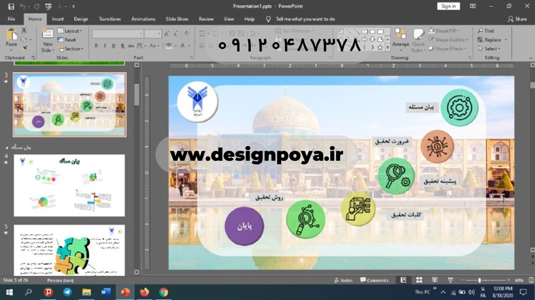The width and height of the screenshot is (535, 300).
Task: Switch to the Transitions ribbon tab
Action: [x=110, y=19]
